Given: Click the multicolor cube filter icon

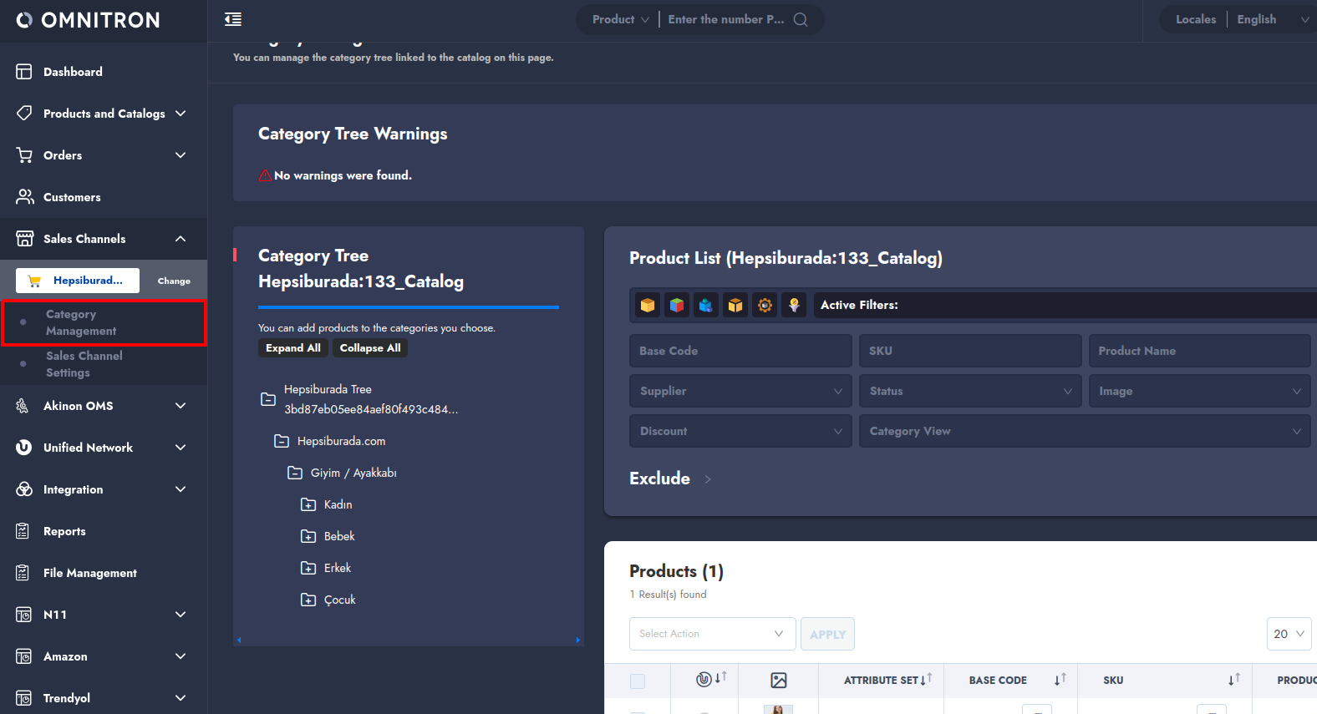Looking at the screenshot, I should 677,306.
